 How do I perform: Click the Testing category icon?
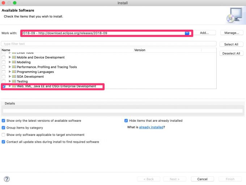(x=14, y=81)
